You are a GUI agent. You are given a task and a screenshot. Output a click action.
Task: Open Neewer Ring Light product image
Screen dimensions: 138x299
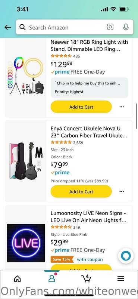pyautogui.click(x=26, y=76)
